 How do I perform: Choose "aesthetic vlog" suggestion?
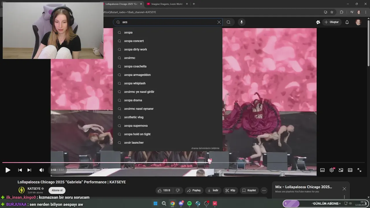pyautogui.click(x=168, y=117)
